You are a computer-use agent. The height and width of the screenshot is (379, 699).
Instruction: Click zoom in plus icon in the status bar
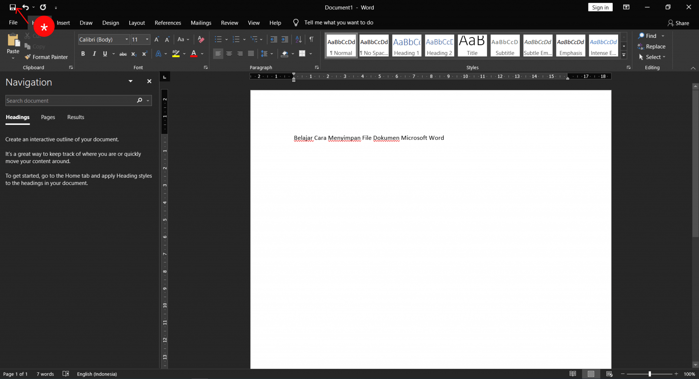676,374
